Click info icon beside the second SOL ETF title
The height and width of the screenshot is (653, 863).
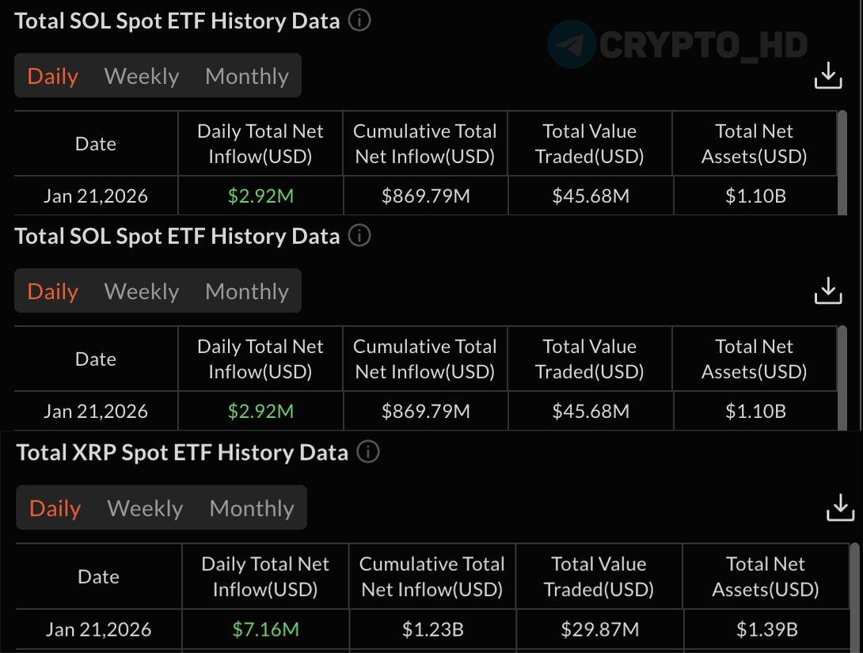click(359, 236)
